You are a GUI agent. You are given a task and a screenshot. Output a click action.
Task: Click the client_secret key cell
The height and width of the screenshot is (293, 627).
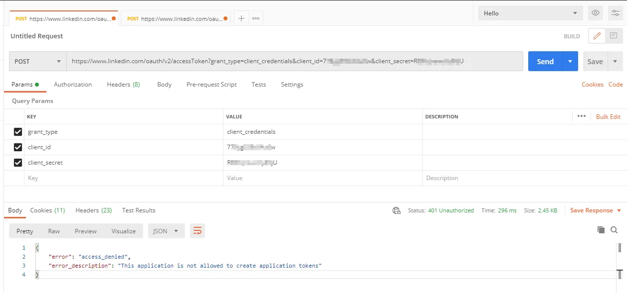tap(124, 163)
